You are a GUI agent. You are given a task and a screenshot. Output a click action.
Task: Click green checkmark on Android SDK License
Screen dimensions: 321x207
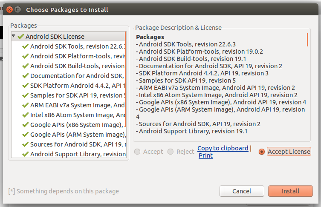tap(20, 37)
